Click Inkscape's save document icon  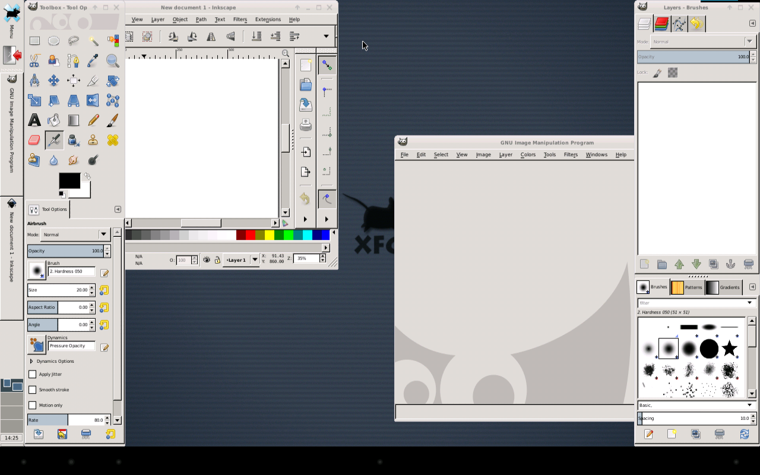[x=306, y=104]
